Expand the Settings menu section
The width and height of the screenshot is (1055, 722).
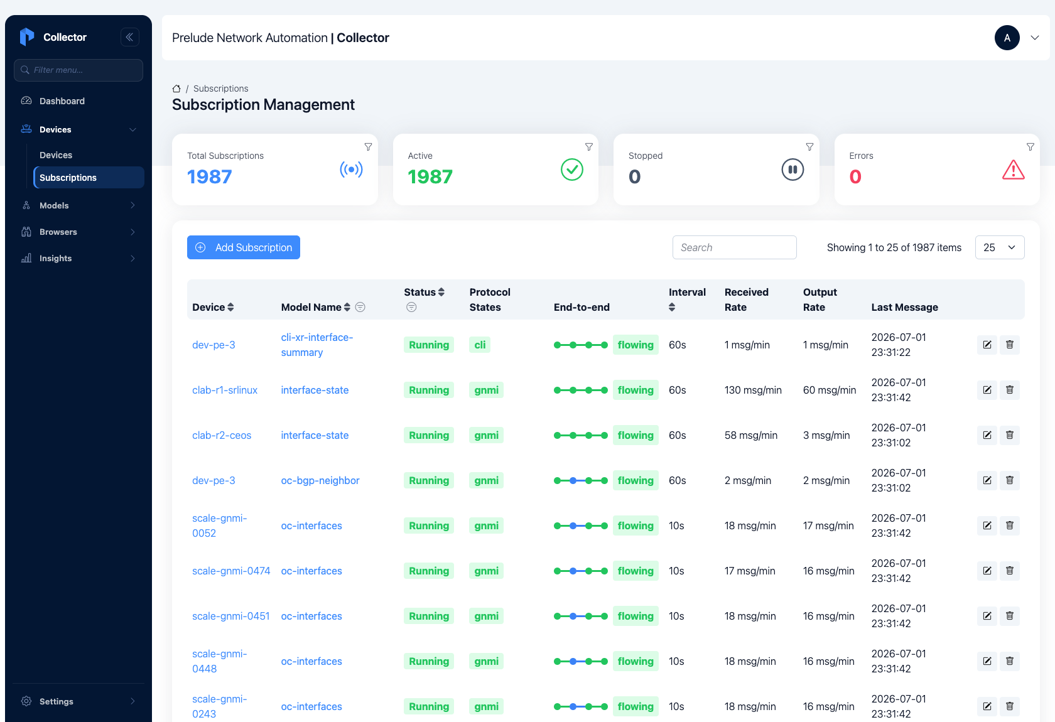(133, 701)
